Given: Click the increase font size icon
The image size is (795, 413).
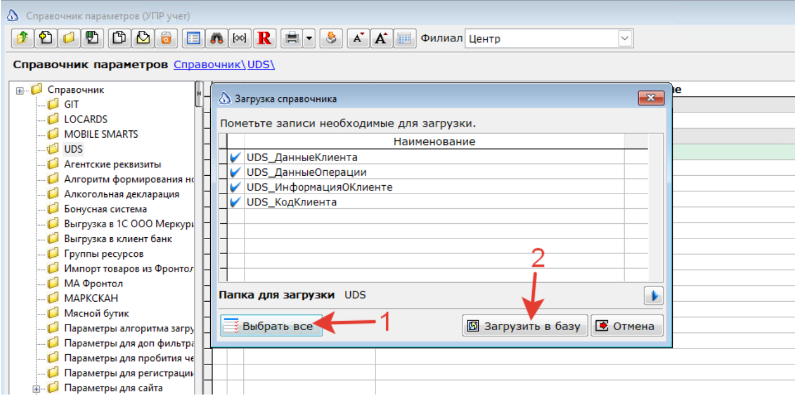Looking at the screenshot, I should click(x=381, y=39).
